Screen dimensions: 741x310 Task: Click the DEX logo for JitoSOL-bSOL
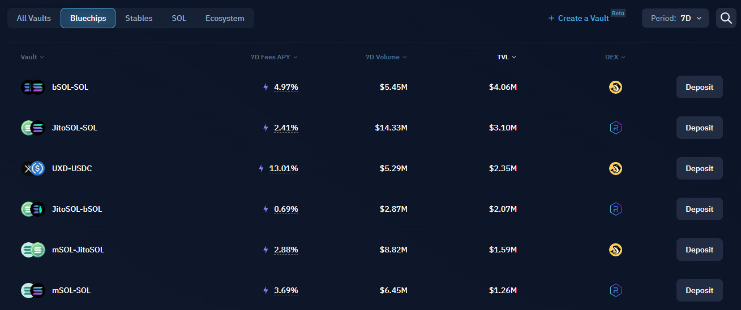[x=615, y=209]
